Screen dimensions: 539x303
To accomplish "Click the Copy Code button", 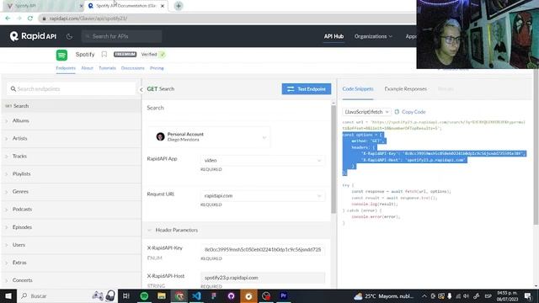I will (x=410, y=112).
